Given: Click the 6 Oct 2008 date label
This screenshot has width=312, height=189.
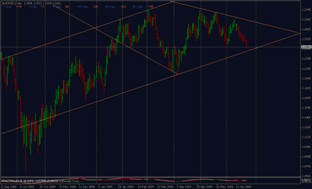Looking at the screenshot, I should 27,187.
